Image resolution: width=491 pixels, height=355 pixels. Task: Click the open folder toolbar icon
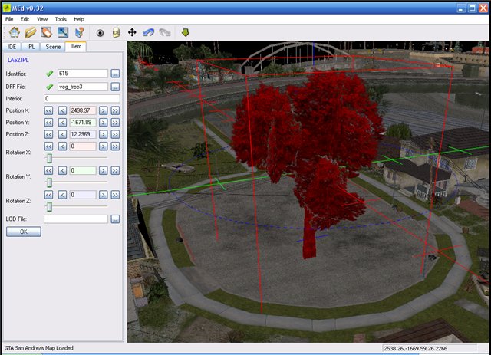click(x=30, y=33)
